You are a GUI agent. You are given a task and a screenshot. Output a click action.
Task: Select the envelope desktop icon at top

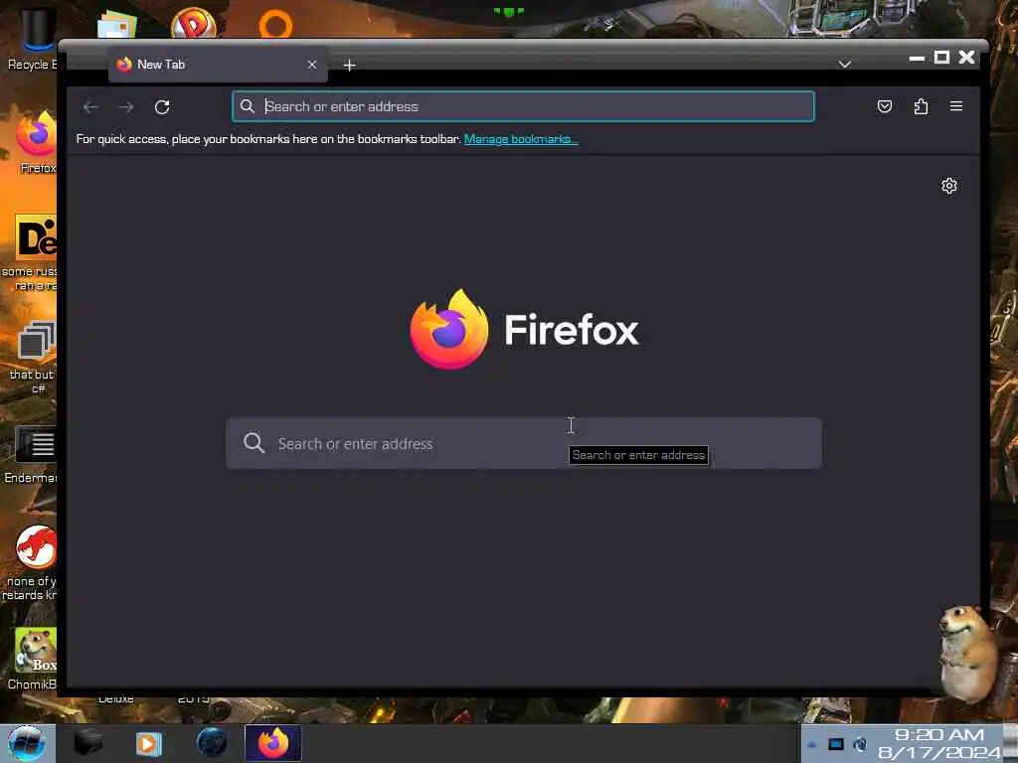117,25
